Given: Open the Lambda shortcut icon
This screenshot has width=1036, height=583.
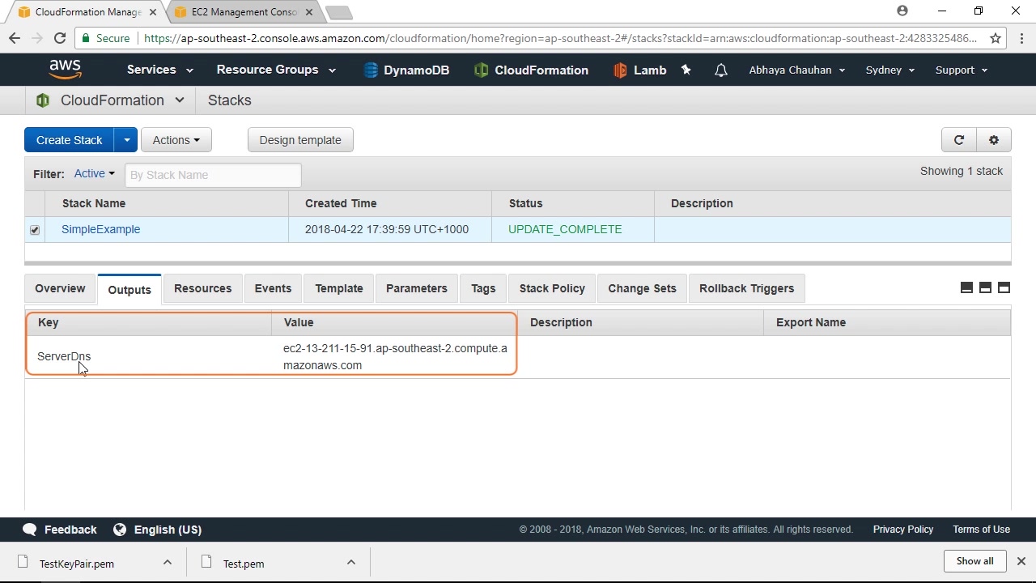Looking at the screenshot, I should pyautogui.click(x=620, y=70).
